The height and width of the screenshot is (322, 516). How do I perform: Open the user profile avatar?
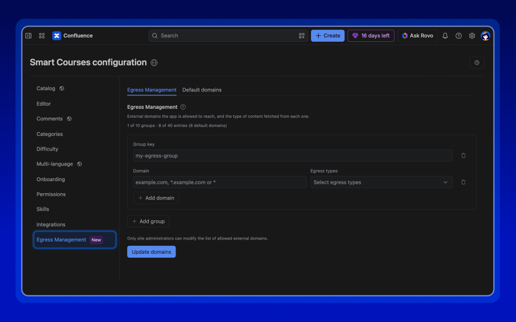(486, 35)
